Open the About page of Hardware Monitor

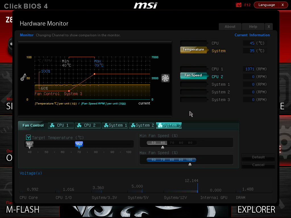coord(230,26)
